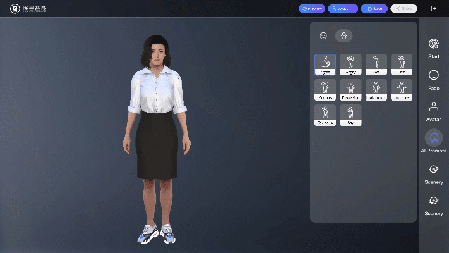449x253 pixels.
Task: Click the exit icon at top right
Action: pyautogui.click(x=434, y=9)
